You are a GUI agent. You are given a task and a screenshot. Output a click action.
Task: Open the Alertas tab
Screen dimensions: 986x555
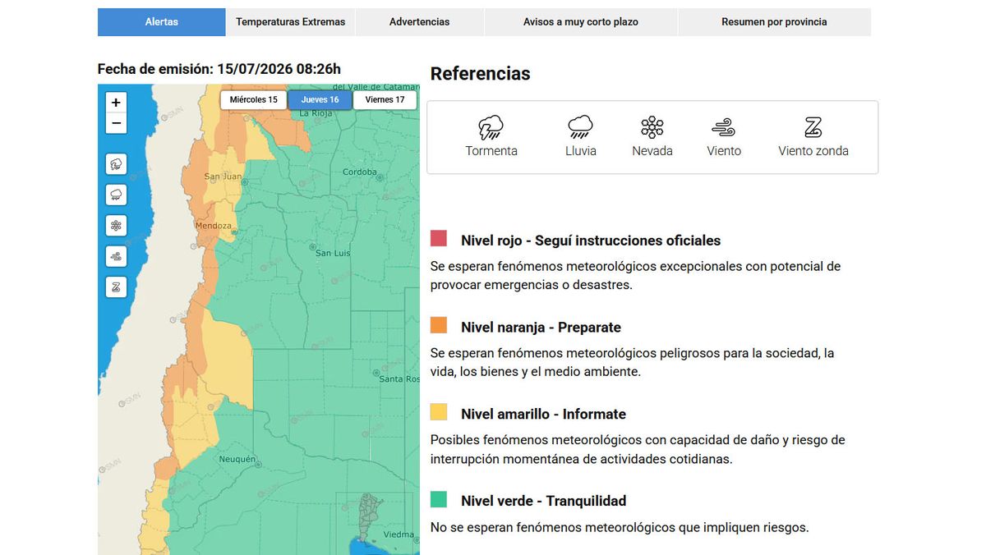tap(162, 22)
